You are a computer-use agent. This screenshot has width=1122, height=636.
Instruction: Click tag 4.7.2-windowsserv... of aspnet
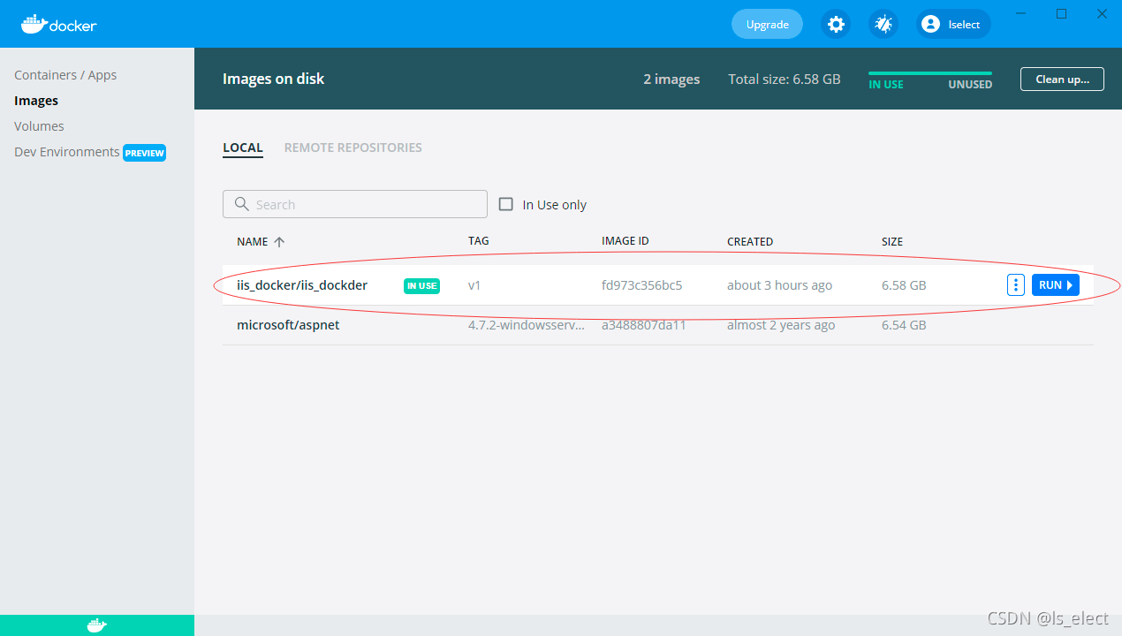point(527,325)
